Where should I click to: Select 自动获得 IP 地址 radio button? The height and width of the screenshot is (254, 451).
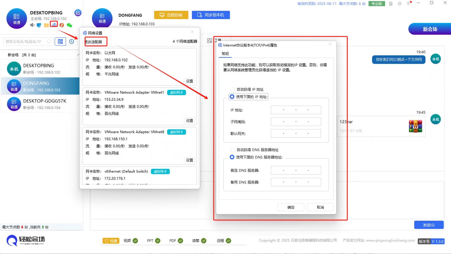tap(233, 89)
